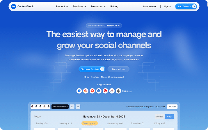Click the Timezone America/Los Angeles label

pos(145,106)
